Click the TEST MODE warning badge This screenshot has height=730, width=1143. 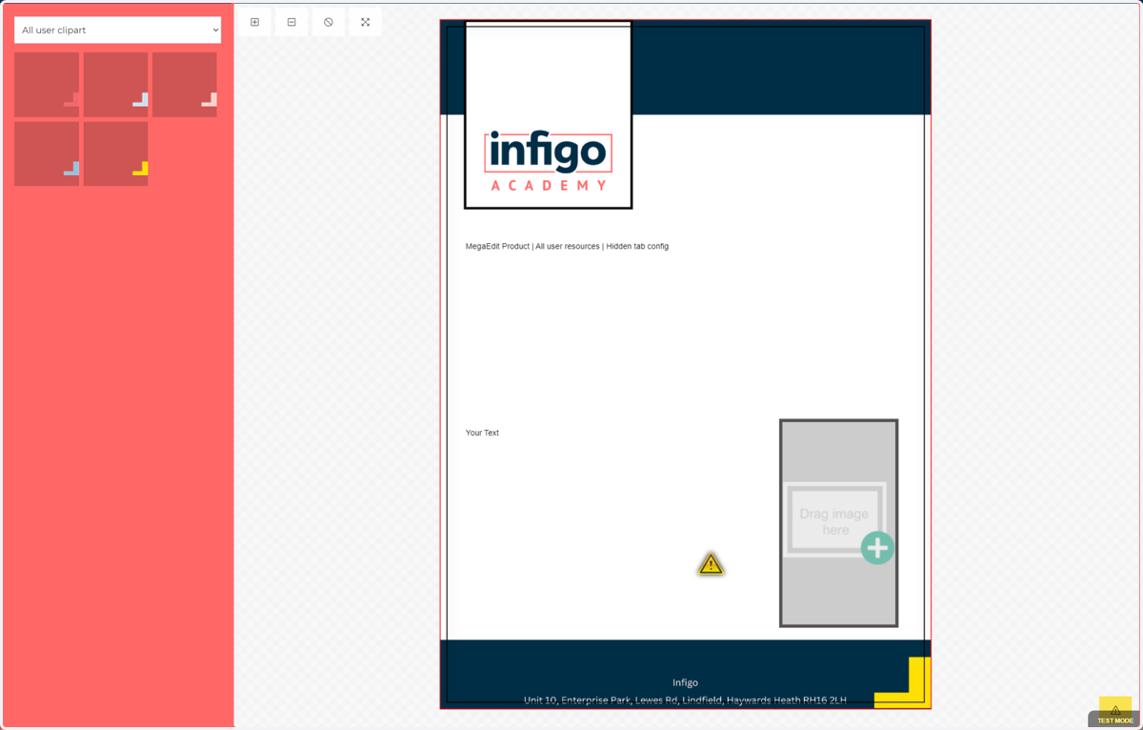click(1115, 713)
